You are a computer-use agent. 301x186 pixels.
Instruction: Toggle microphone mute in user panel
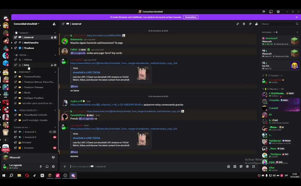pos(41,167)
